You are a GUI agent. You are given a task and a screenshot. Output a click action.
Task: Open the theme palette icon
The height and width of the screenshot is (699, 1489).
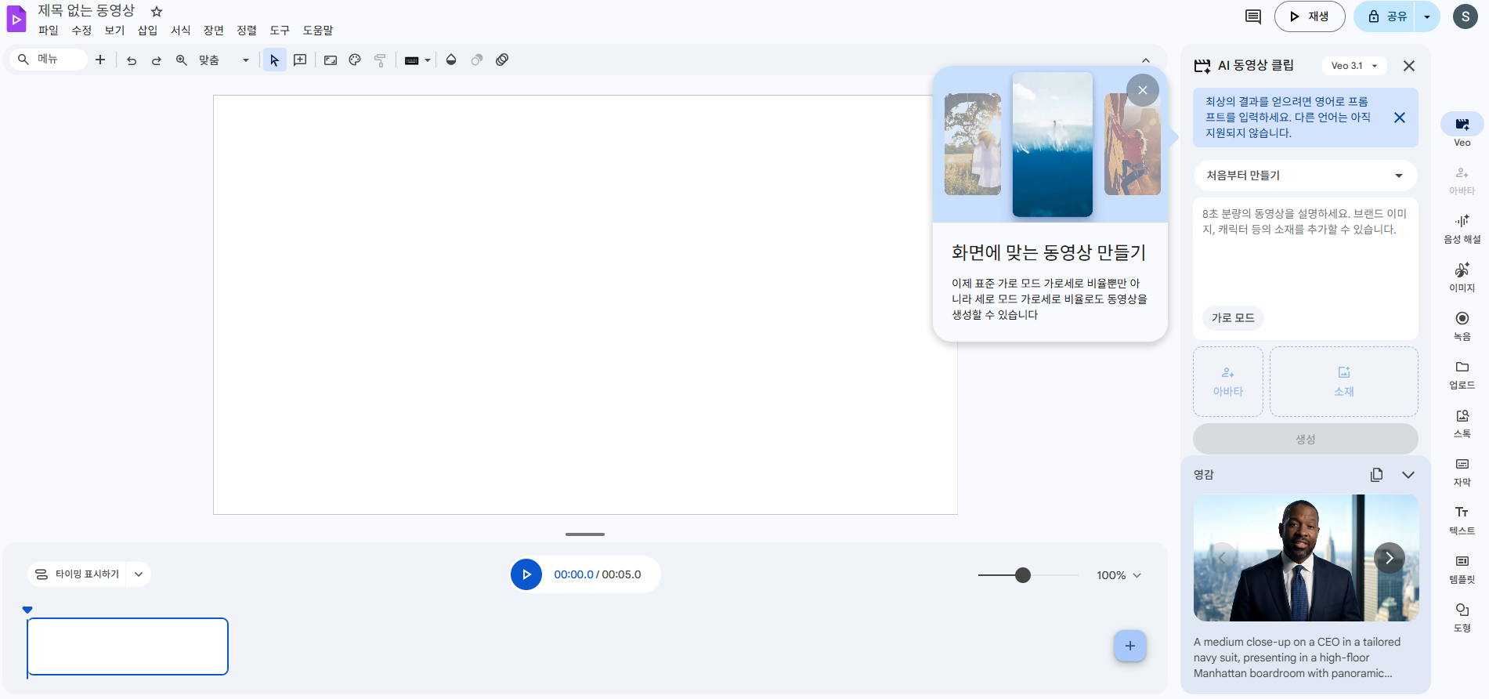point(355,60)
